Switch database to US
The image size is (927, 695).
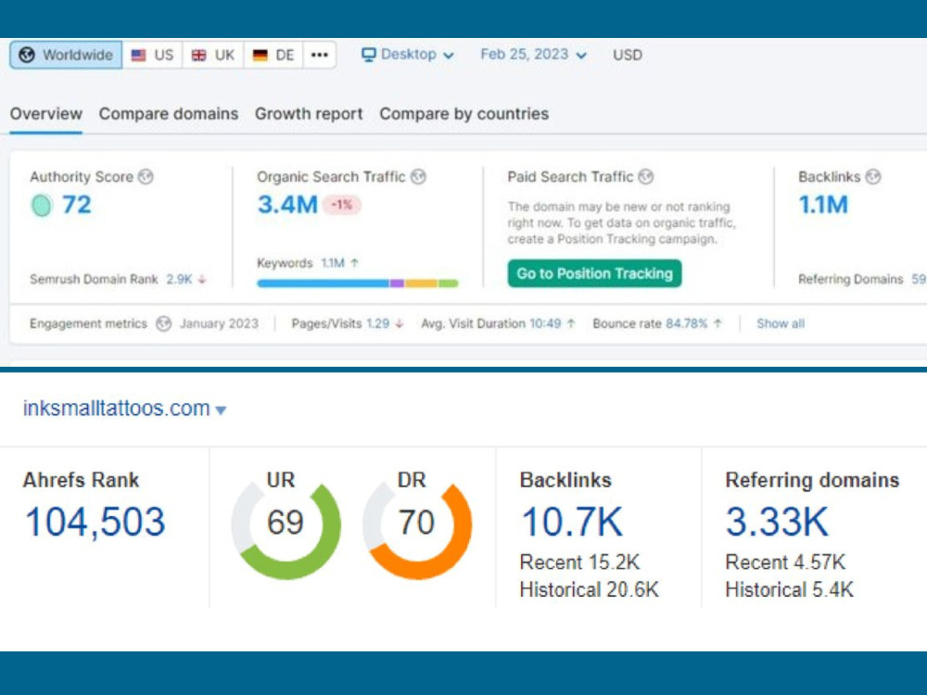coord(152,55)
